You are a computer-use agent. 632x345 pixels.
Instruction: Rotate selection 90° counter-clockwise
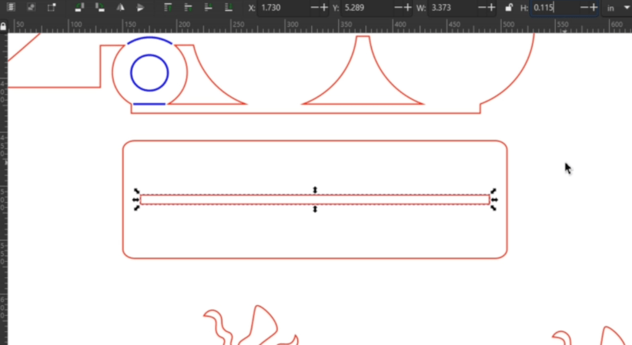tap(80, 7)
